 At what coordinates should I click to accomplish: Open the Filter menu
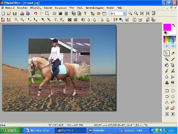coord(72,8)
